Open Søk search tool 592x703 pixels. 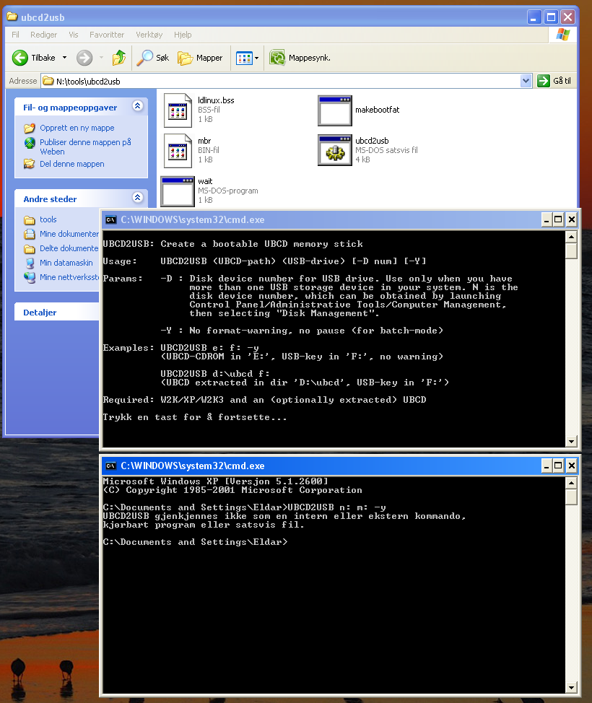pyautogui.click(x=152, y=58)
